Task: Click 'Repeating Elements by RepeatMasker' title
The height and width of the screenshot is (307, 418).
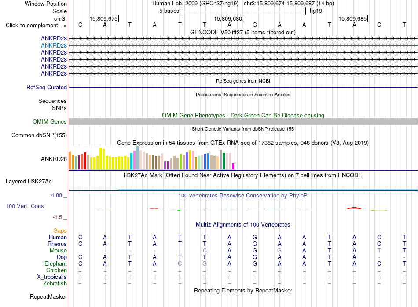Action: click(x=243, y=290)
